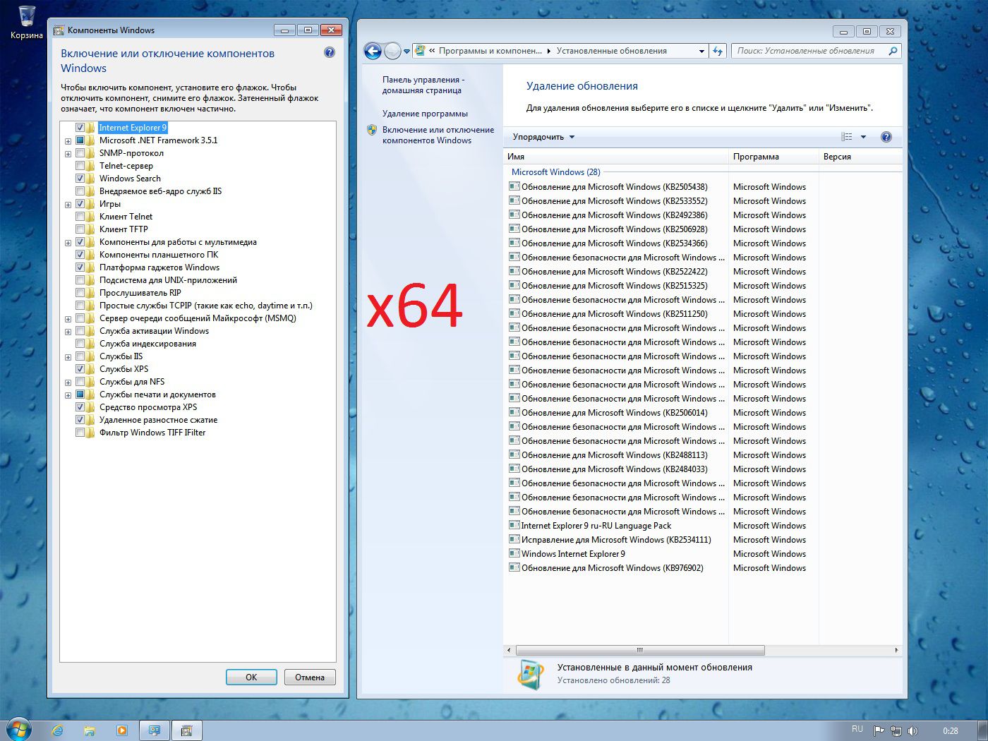Click the Start button on the taskbar
The height and width of the screenshot is (741, 988).
18,730
